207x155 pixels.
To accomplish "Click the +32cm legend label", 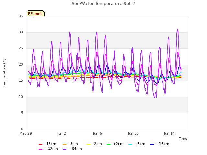I will pos(51,149).
